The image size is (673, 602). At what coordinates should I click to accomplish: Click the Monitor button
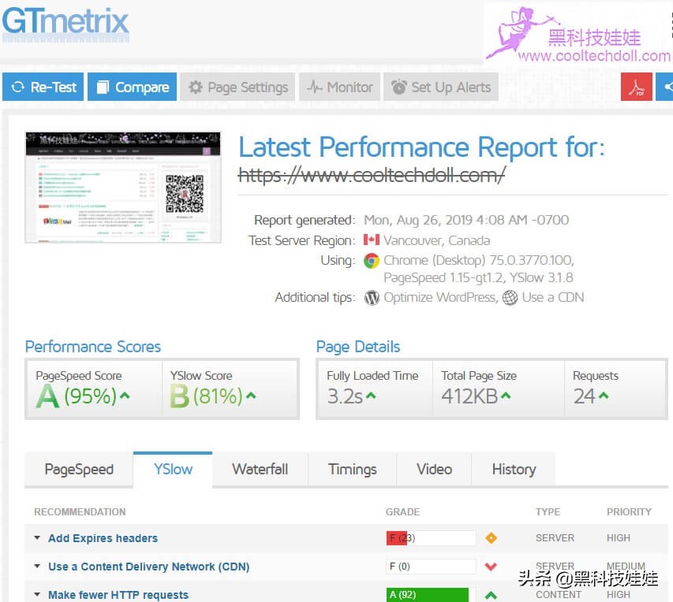tap(339, 87)
